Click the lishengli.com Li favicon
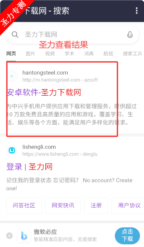Viewport: 144px width, 247px height. tap(12, 150)
